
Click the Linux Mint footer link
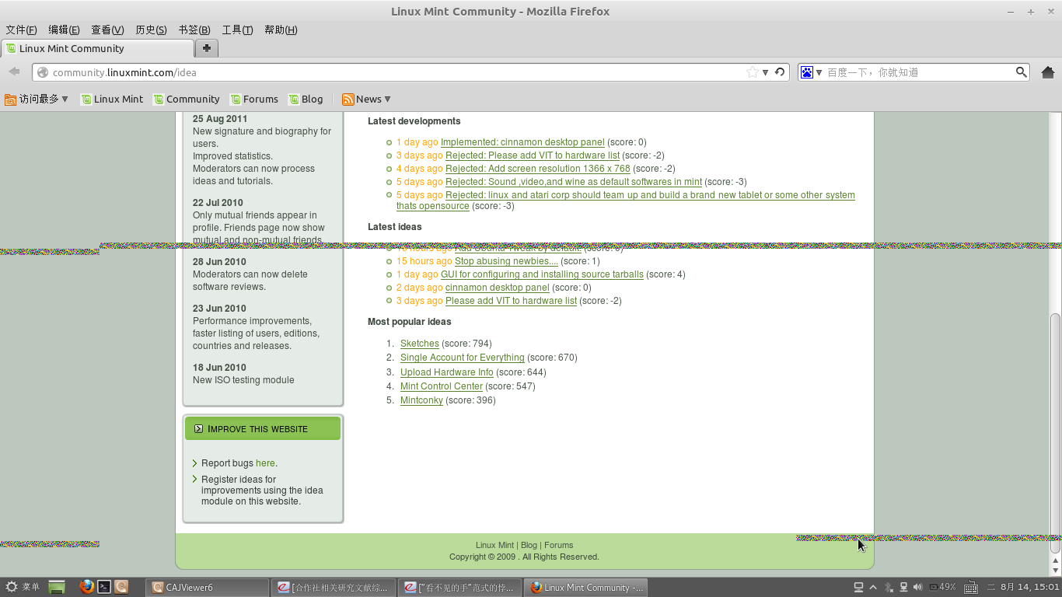pyautogui.click(x=494, y=545)
